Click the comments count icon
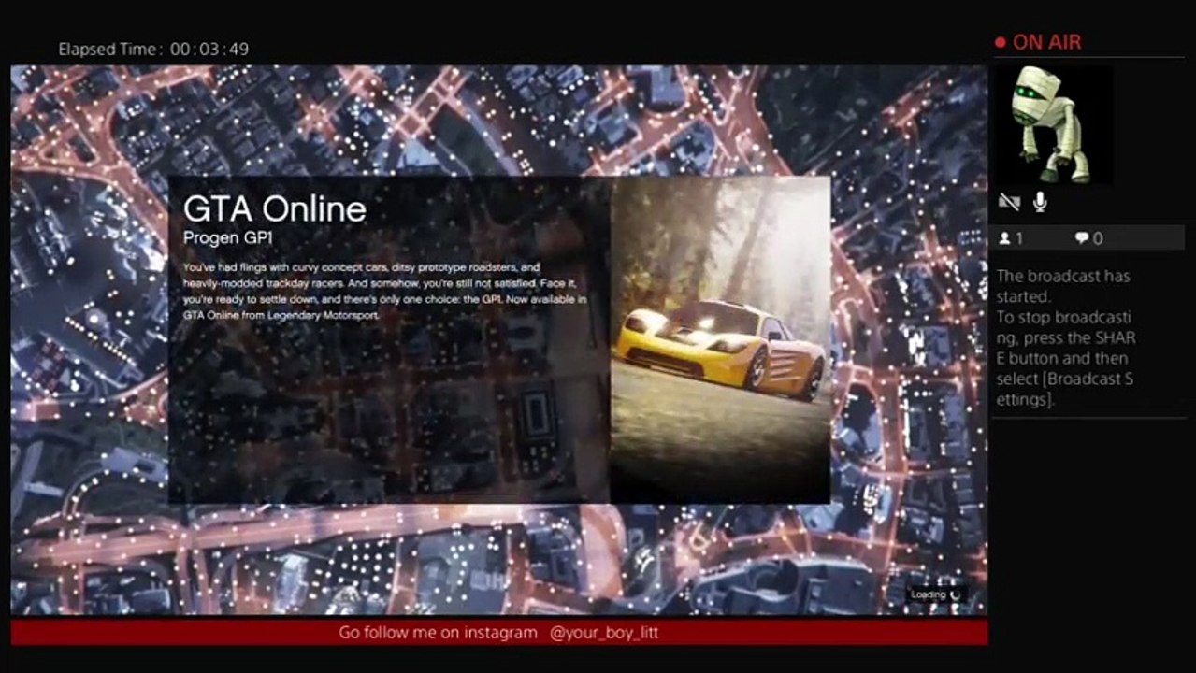 (x=1082, y=238)
